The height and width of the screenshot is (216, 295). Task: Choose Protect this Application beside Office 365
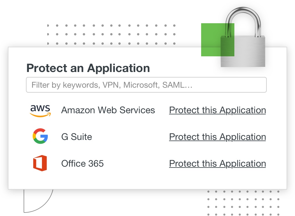pos(217,164)
